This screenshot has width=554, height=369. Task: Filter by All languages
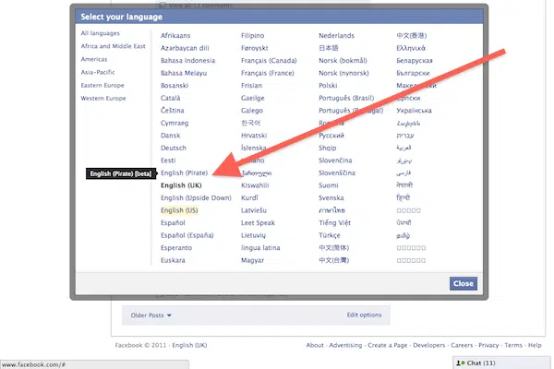[101, 33]
